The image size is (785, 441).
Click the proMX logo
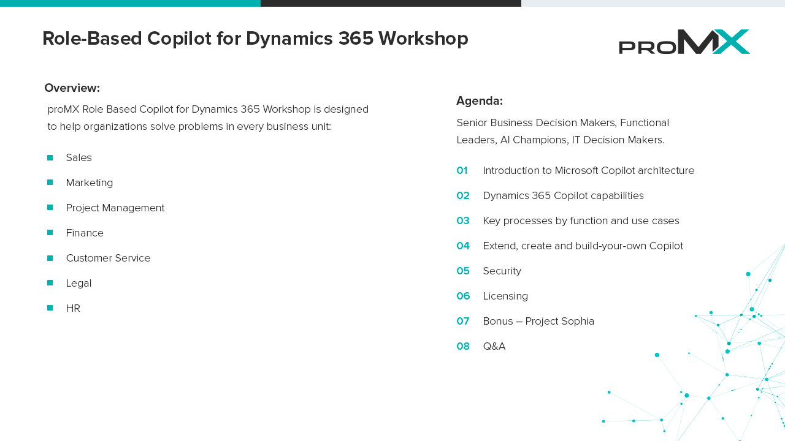pos(684,42)
